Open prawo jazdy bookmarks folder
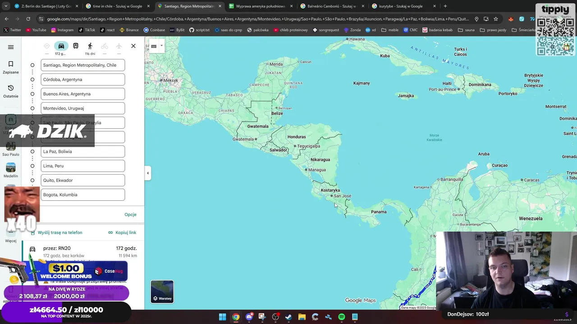Image resolution: width=577 pixels, height=324 pixels. tap(493, 30)
